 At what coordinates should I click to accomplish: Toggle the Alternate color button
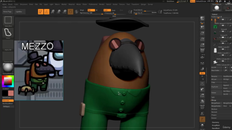pos(8,100)
